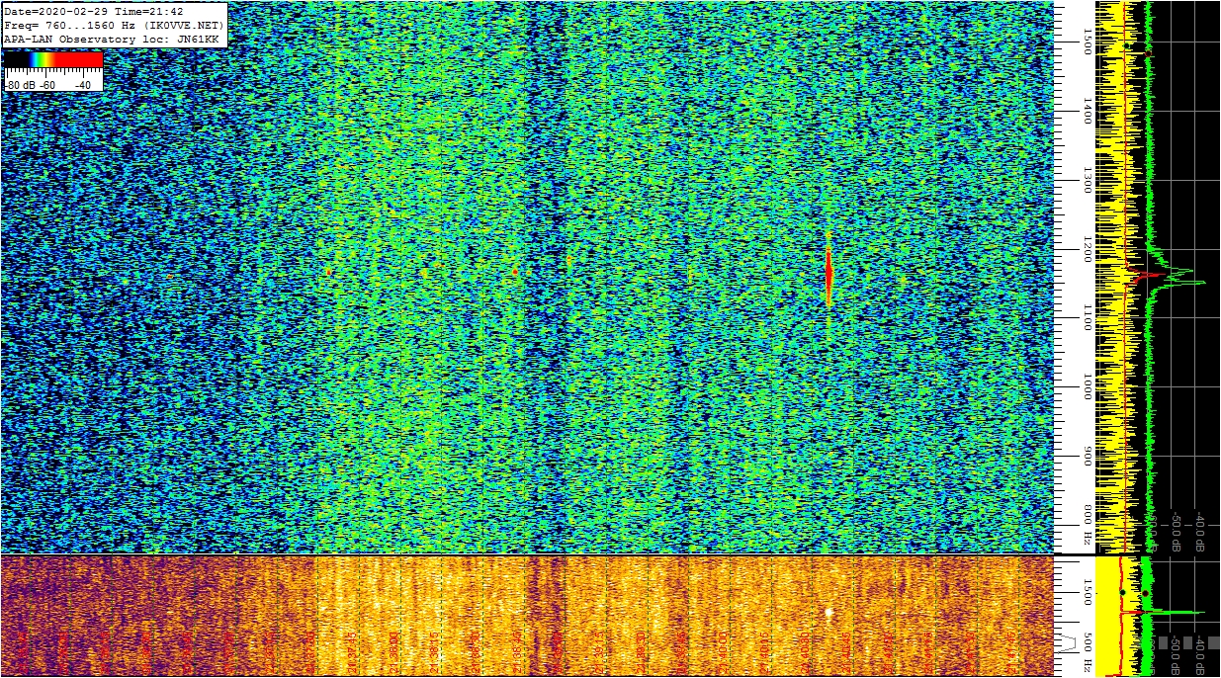Screen dimensions: 1221x678
Task: Click the -60 label under the color scale
Action: [47, 85]
